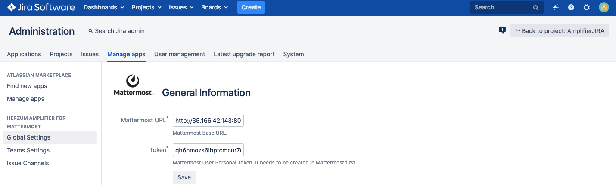
Task: Click the feedback speech bubble icon
Action: click(x=502, y=30)
